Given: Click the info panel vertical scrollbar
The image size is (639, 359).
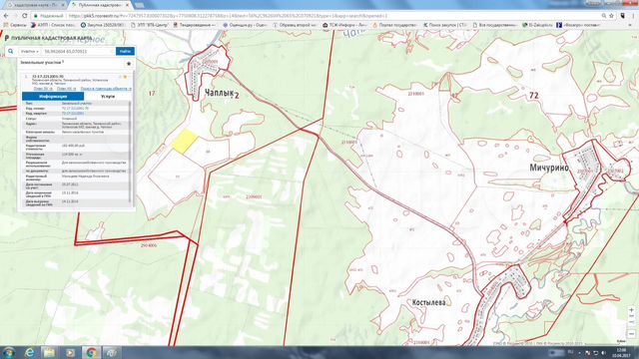Looking at the screenshot, I should [131, 151].
